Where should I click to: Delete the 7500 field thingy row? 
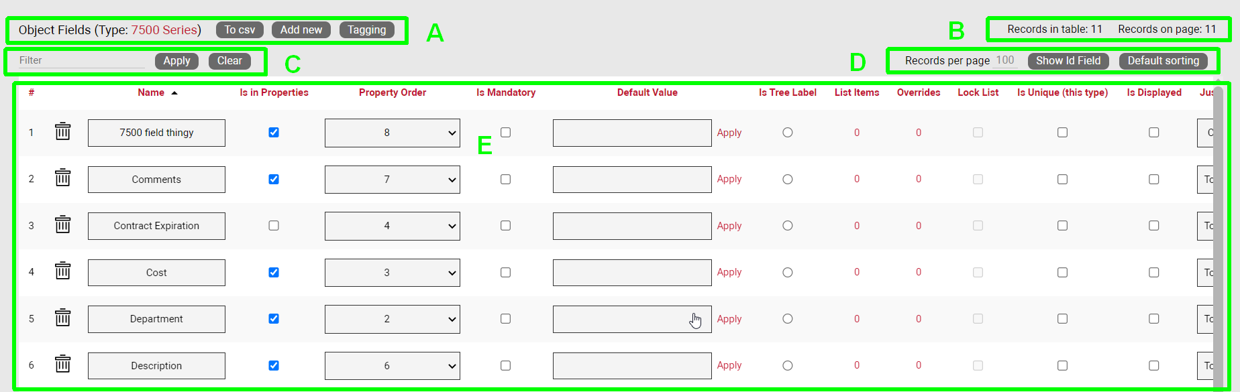(62, 131)
